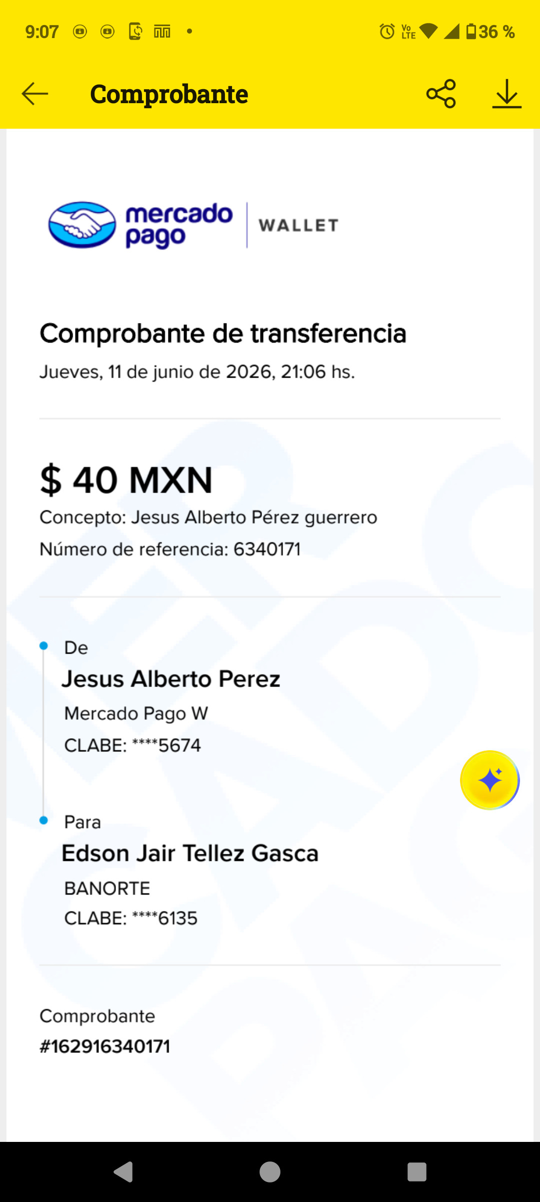This screenshot has height=1202, width=540.
Task: Select sender name Jesus Alberto Perez
Action: click(171, 679)
